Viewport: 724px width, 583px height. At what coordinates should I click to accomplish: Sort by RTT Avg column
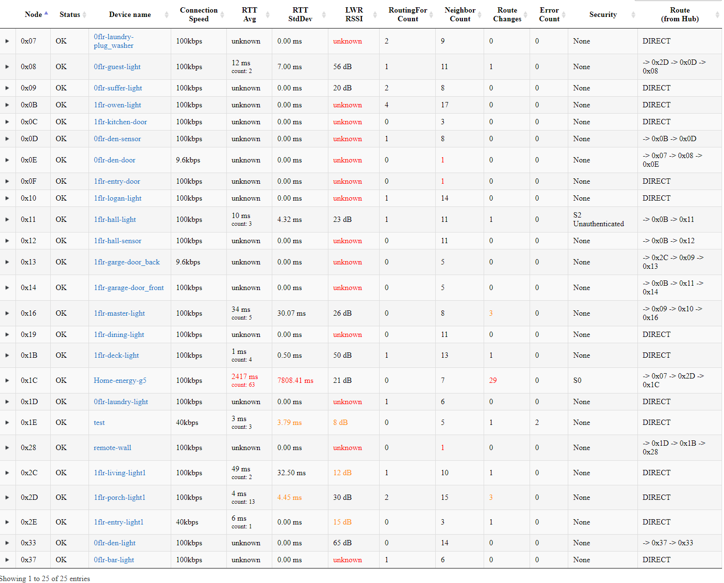pyautogui.click(x=249, y=15)
